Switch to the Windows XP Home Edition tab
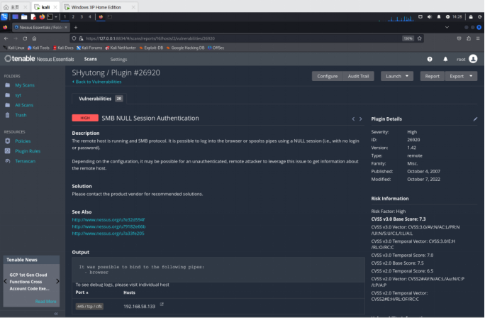485x318 pixels. click(x=100, y=7)
